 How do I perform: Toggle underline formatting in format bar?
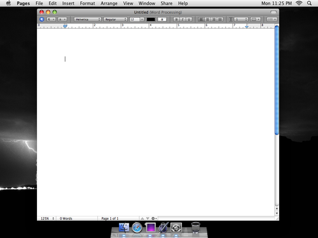click(x=189, y=19)
